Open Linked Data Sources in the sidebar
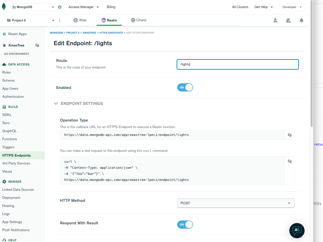 [x=18, y=190]
